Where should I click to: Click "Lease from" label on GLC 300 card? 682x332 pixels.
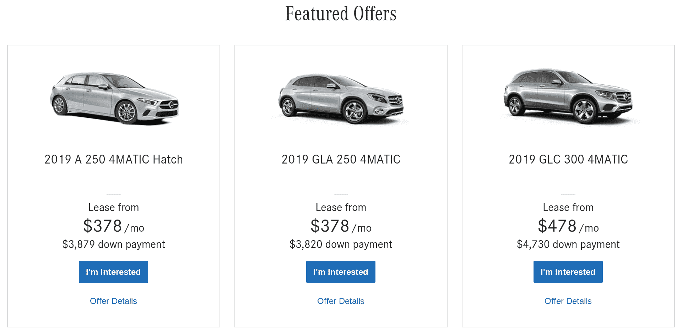pyautogui.click(x=568, y=207)
